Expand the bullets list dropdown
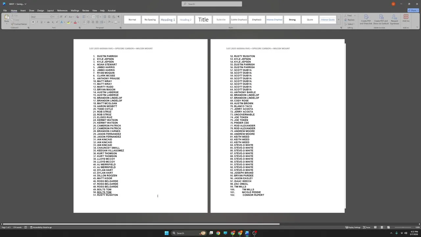 87,17
